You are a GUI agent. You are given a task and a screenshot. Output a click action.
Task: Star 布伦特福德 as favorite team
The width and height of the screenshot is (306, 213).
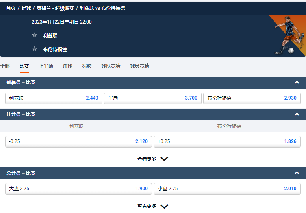tap(35, 49)
